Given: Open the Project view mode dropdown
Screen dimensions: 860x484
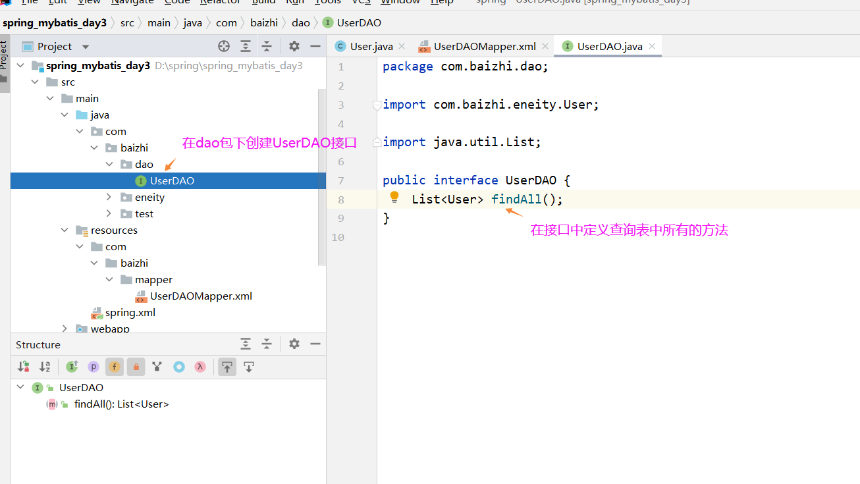Looking at the screenshot, I should pos(86,47).
